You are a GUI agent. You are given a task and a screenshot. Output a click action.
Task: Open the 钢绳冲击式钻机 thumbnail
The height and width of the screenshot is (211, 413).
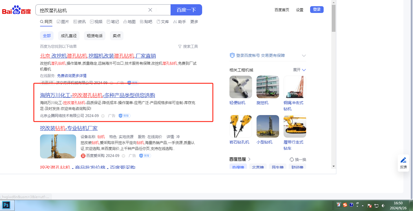[x=295, y=87]
